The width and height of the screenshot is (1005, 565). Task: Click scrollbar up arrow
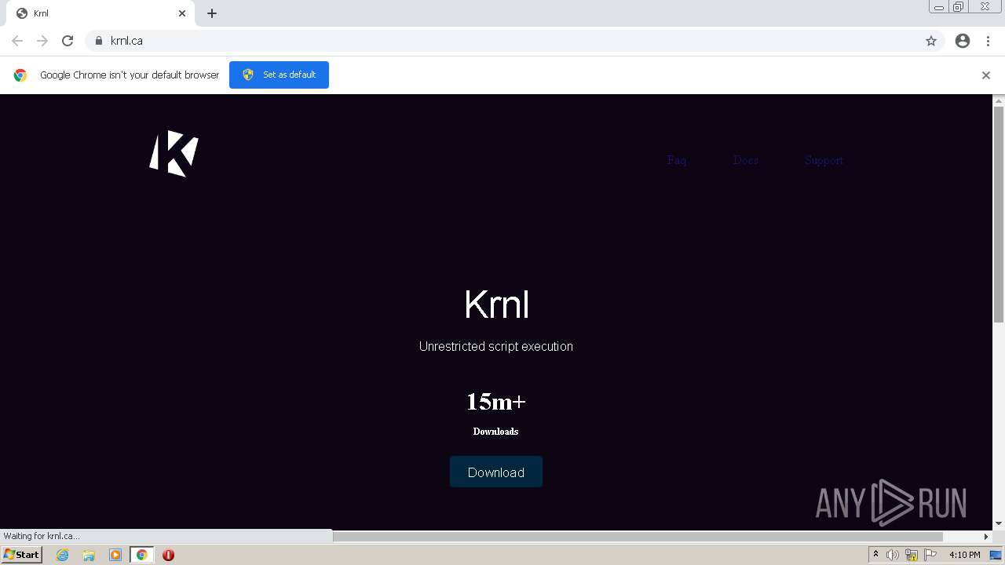(x=999, y=100)
